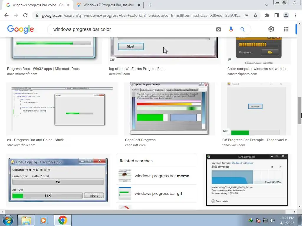The width and height of the screenshot is (302, 226).
Task: Click the vertical scrollbar down arrow
Action: tap(299, 207)
